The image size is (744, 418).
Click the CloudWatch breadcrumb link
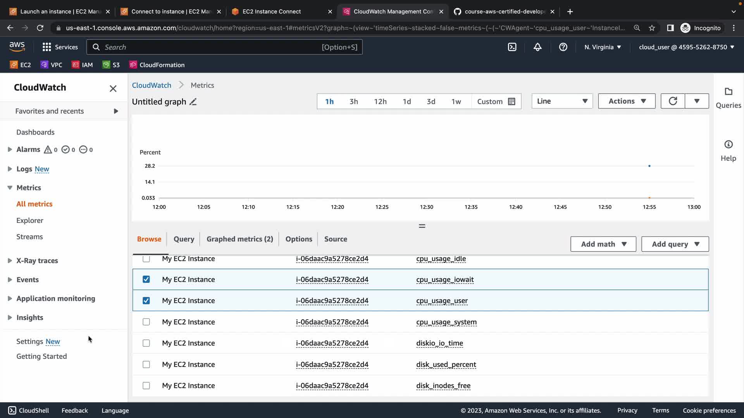[152, 85]
